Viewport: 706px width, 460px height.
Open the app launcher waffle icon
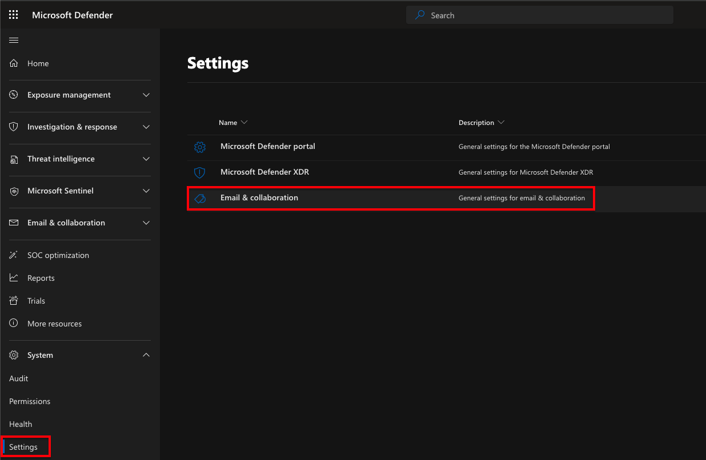(x=14, y=15)
